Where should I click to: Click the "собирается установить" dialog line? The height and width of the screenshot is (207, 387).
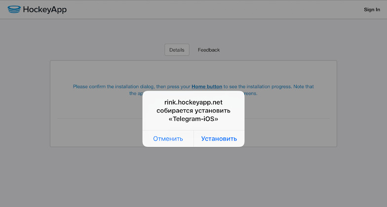[193, 110]
